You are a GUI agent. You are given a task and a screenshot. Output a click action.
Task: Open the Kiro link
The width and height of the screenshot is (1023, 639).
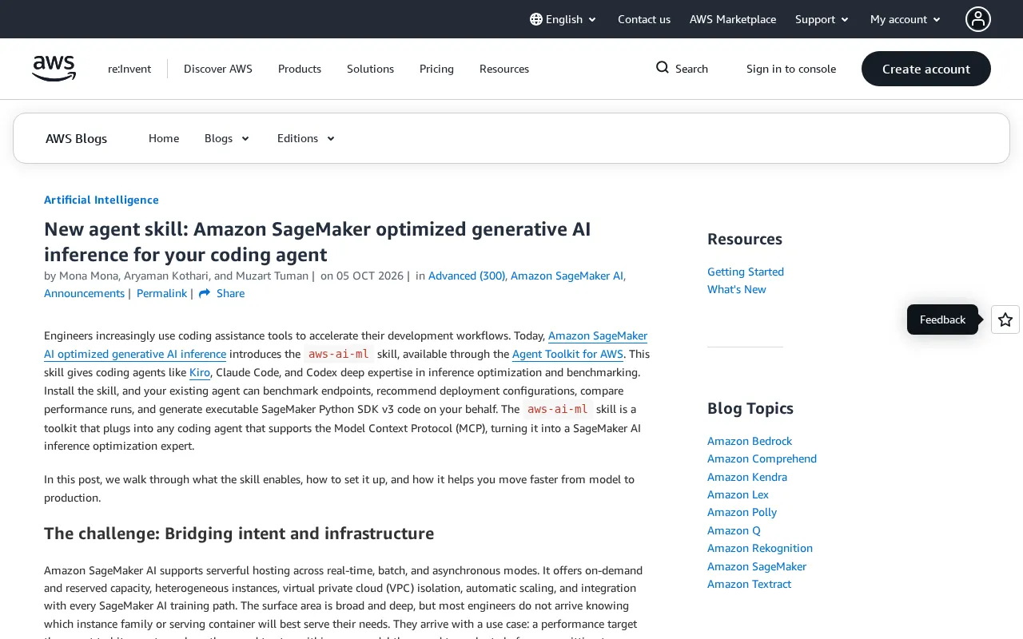pos(200,372)
